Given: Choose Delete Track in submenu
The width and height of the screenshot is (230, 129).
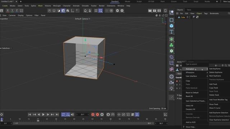Looking at the screenshot, I should tap(214, 95).
